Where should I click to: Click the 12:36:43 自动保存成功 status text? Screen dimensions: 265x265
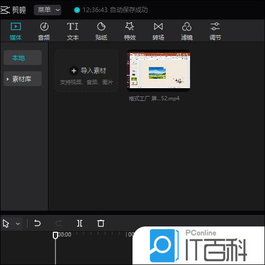point(115,10)
